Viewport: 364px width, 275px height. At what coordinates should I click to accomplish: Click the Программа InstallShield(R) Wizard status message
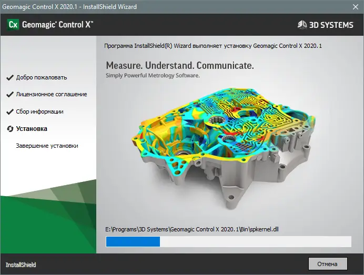213,46
